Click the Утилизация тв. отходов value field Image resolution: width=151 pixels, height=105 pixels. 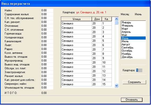click(47, 87)
